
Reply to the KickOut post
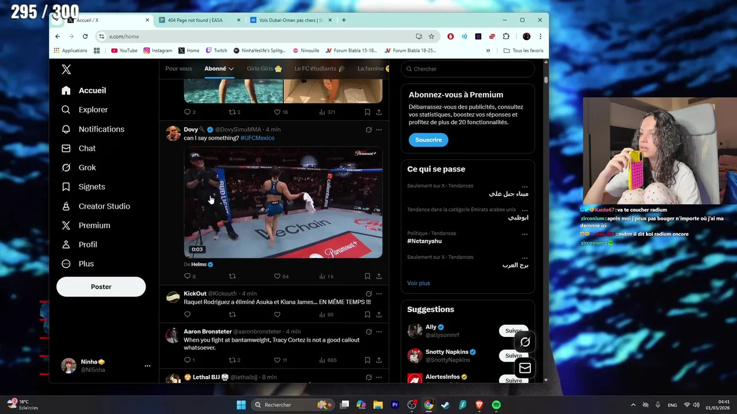[187, 315]
